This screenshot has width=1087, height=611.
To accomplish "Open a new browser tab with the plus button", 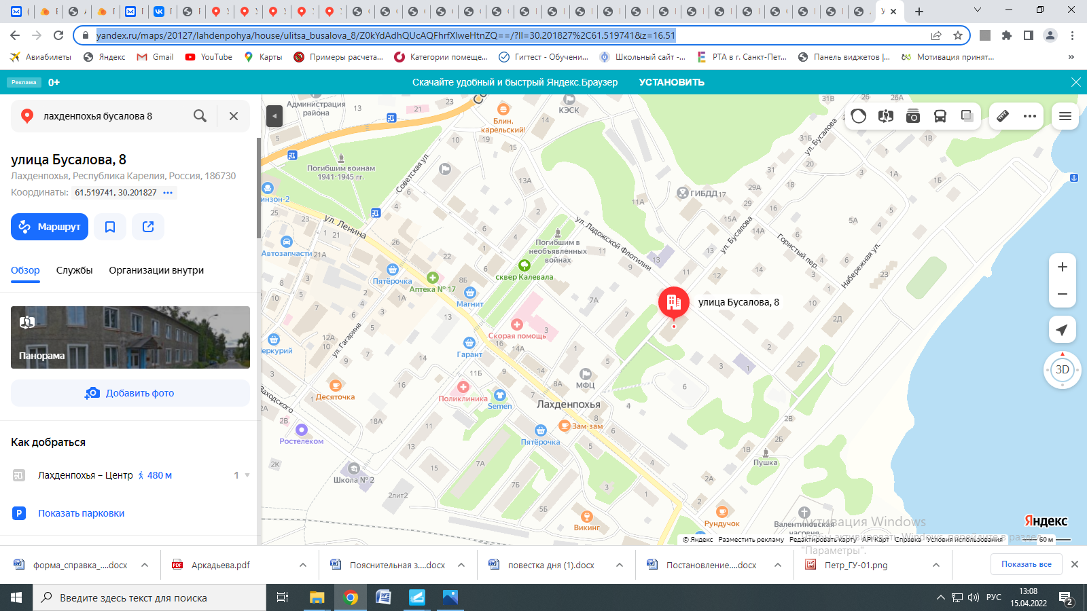I will (919, 12).
